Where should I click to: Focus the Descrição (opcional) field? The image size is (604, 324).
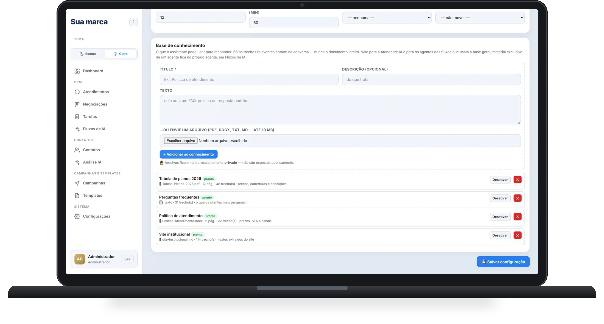click(431, 79)
